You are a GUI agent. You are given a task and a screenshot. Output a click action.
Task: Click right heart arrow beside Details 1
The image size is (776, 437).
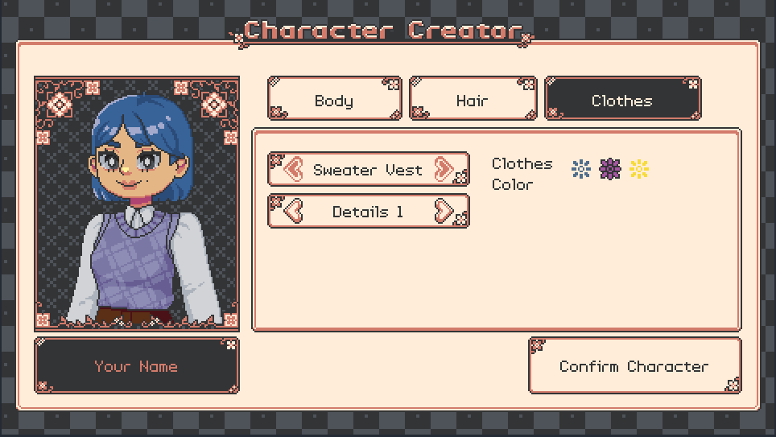(x=444, y=212)
